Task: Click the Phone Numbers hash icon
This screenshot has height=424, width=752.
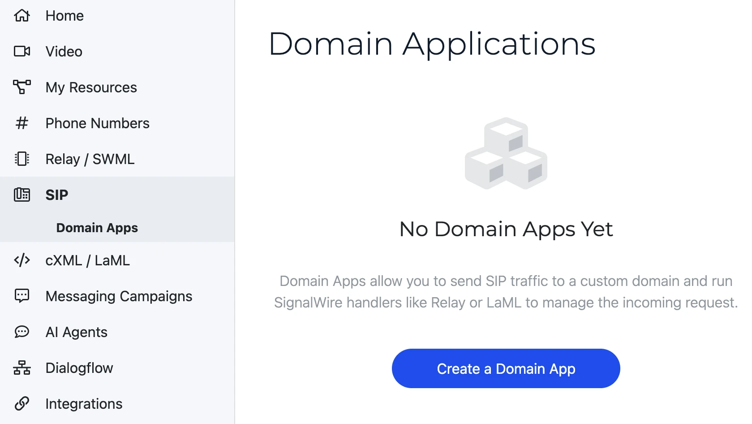Action: (x=21, y=123)
